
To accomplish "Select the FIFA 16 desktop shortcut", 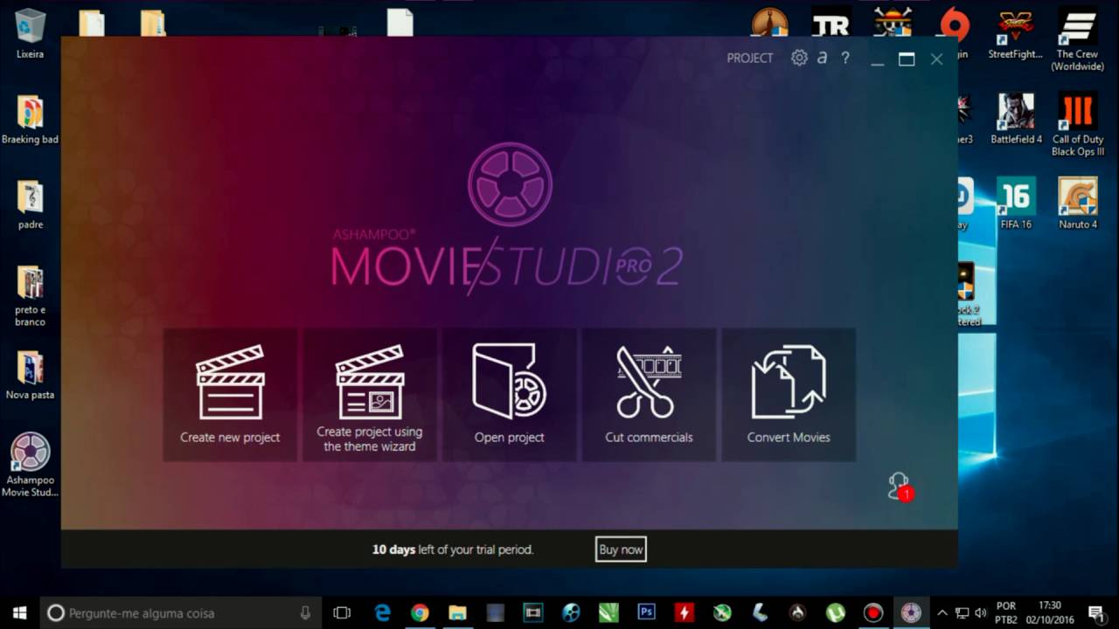I will pyautogui.click(x=1016, y=204).
